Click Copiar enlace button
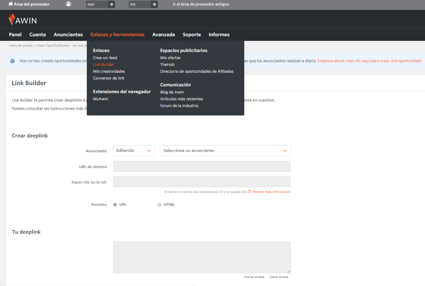The width and height of the screenshot is (425, 286). point(279,277)
